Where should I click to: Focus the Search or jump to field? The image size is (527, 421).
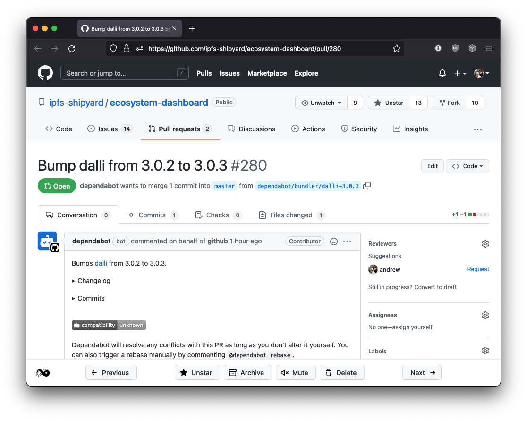click(124, 73)
